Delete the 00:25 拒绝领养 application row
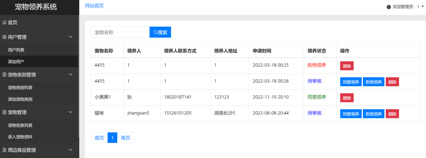The width and height of the screenshot is (426, 158). [x=347, y=66]
